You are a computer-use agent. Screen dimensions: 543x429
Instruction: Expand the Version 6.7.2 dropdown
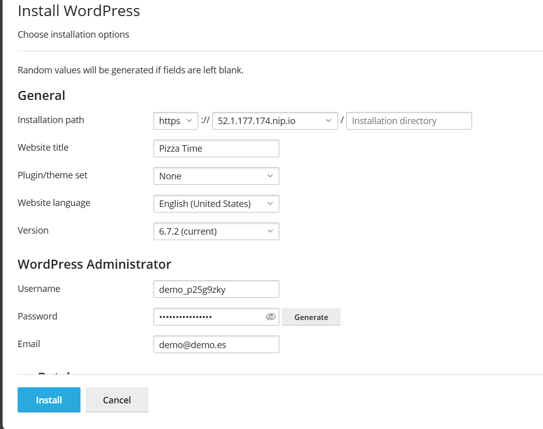pyautogui.click(x=216, y=232)
